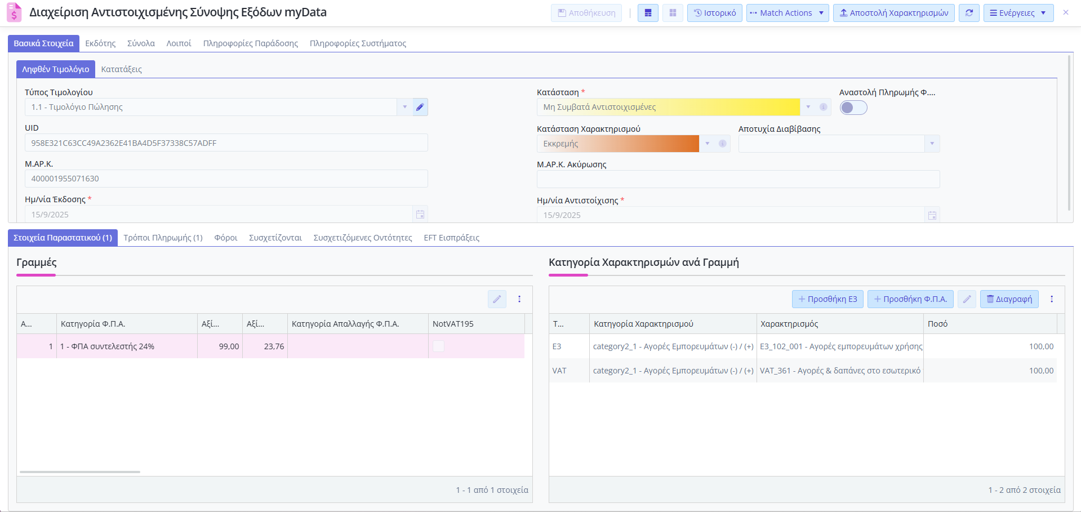
Task: Click the pencil icon beside Τύπος Τιμολογίου
Action: tap(420, 107)
